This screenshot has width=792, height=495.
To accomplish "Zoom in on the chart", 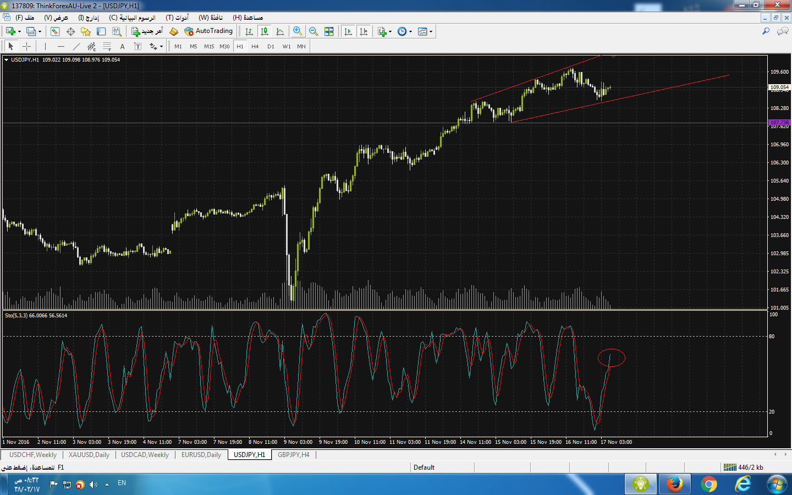I will pos(298,31).
